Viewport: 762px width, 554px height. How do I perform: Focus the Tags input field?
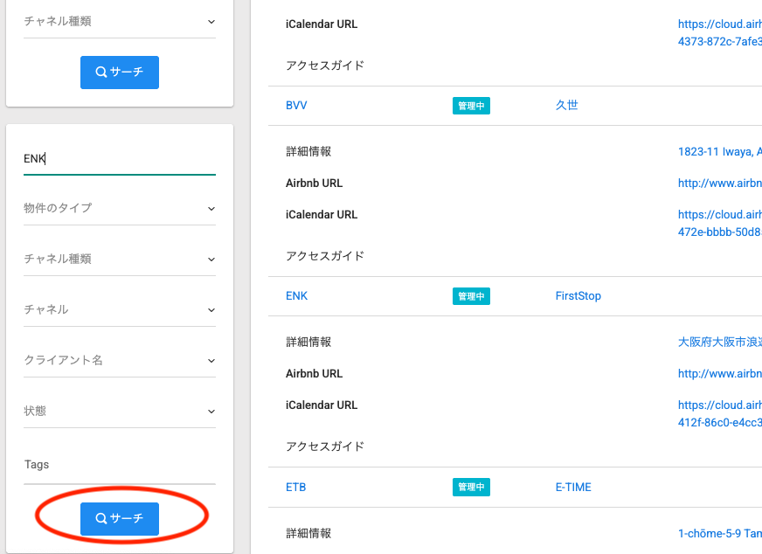click(119, 465)
